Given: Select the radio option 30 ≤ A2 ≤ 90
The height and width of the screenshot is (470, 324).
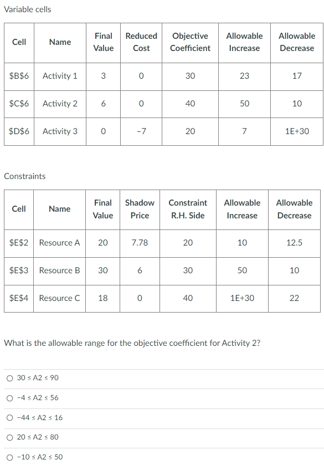Looking at the screenshot, I should [10, 377].
